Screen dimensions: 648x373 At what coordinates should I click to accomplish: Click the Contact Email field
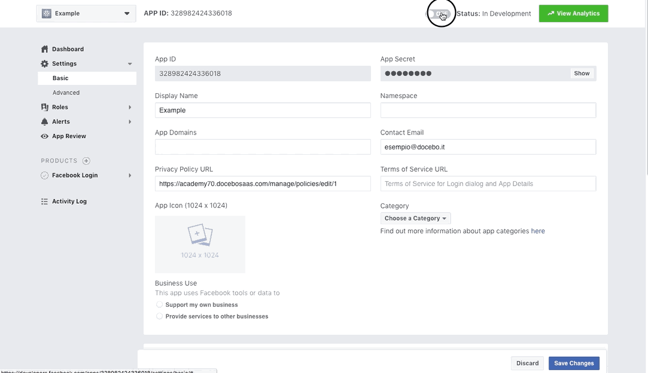pos(488,147)
